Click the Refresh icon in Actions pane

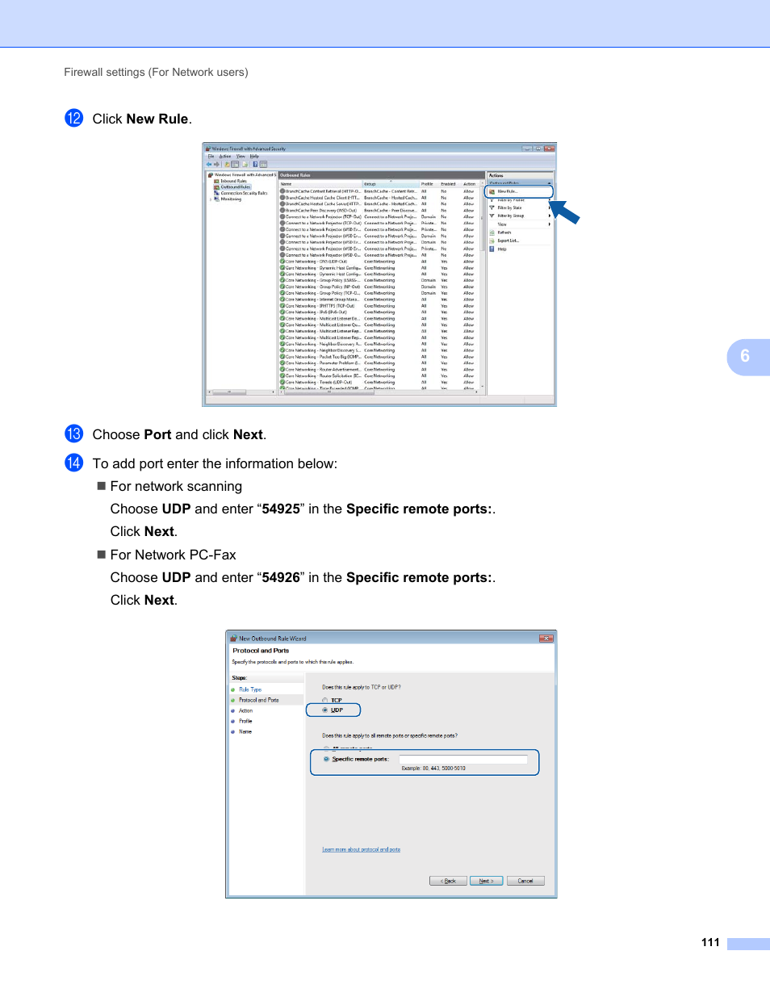[x=492, y=232]
